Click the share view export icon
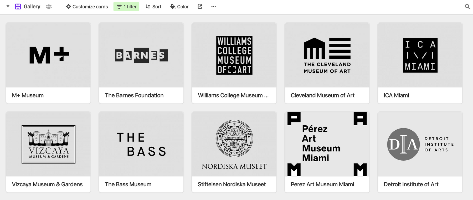Image resolution: width=473 pixels, height=200 pixels. (200, 7)
